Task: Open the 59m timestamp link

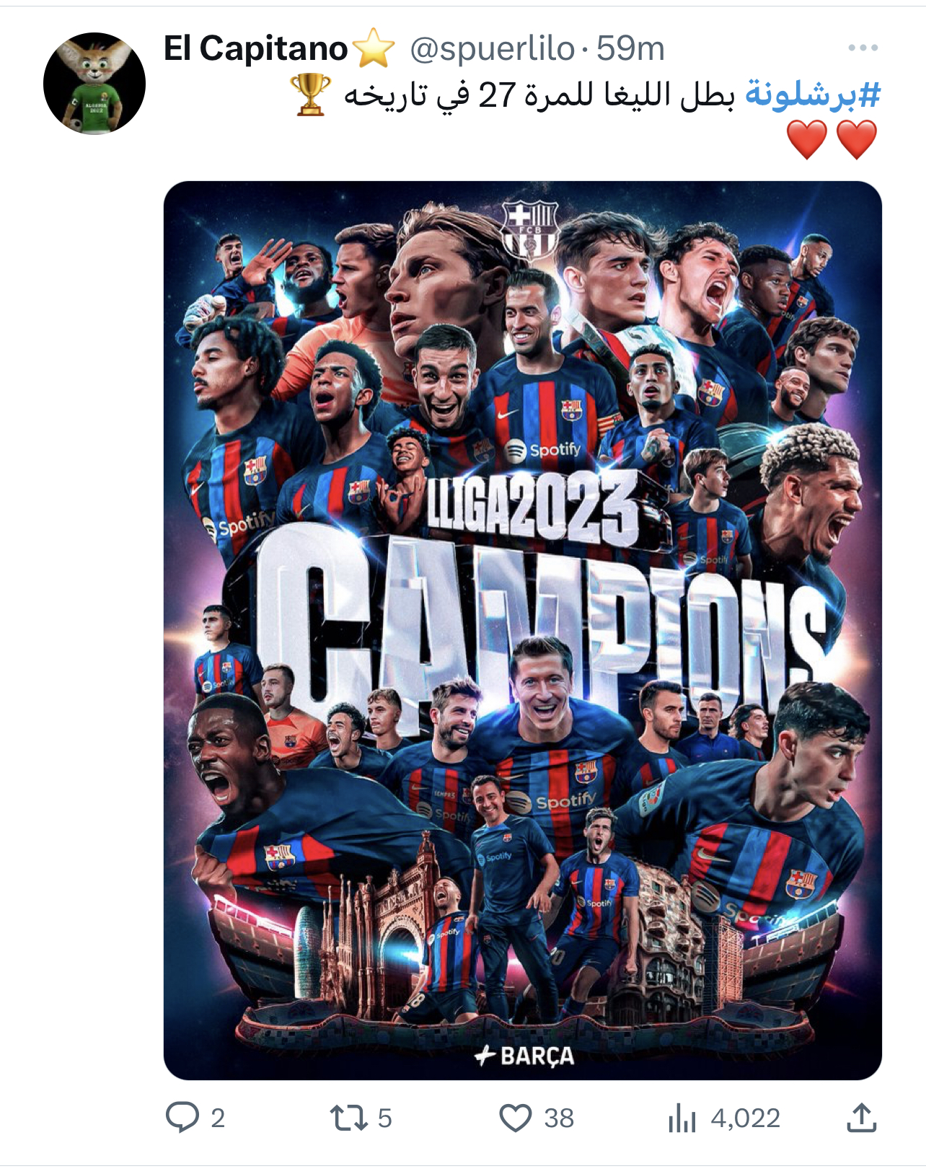Action: (630, 49)
